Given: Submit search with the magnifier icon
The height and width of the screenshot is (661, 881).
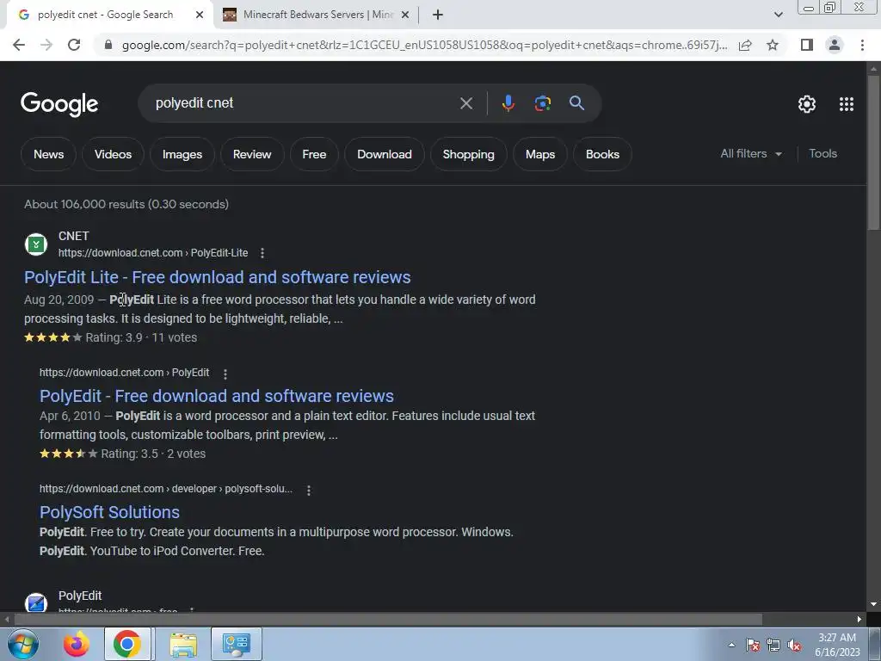Looking at the screenshot, I should pos(576,103).
